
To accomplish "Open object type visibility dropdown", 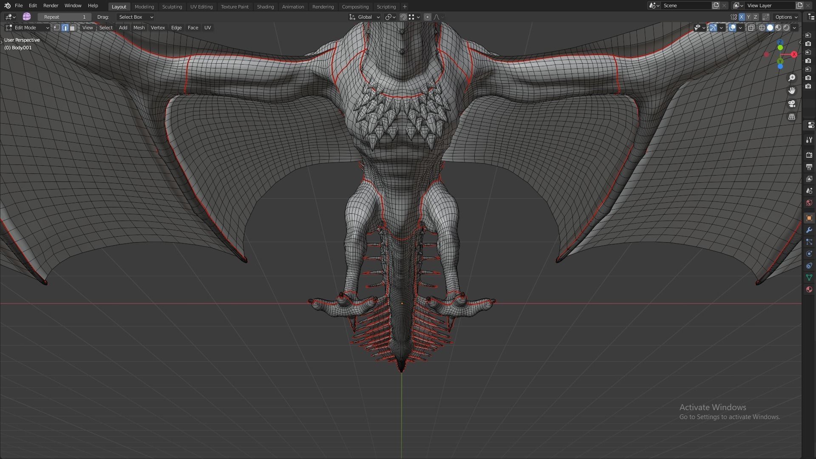I will pos(700,28).
